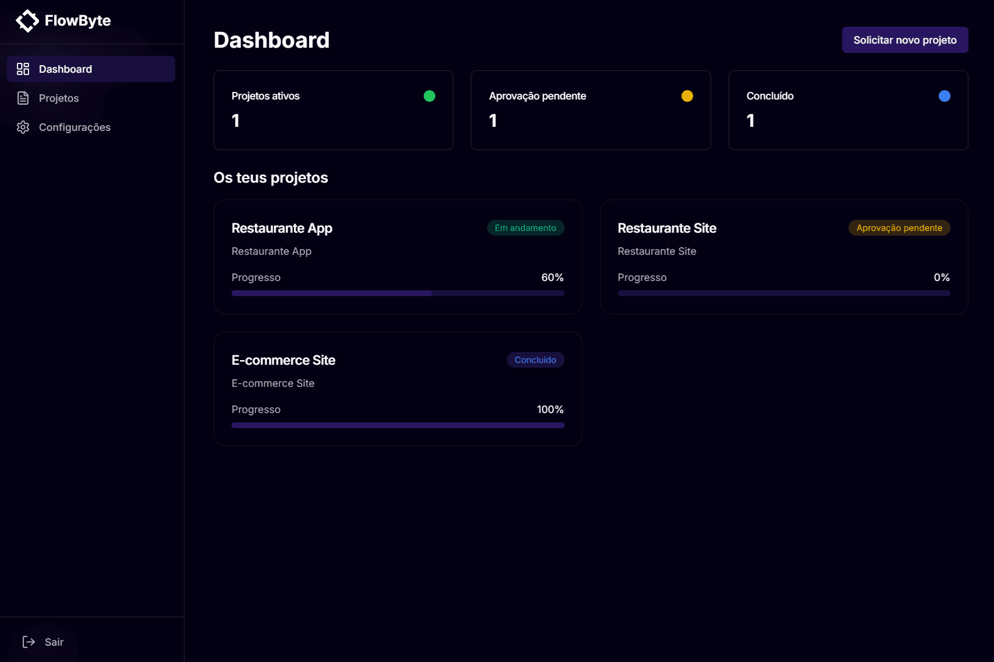Screen dimensions: 994x662
Task: Select the Concluído stat card title
Action: [x=770, y=96]
